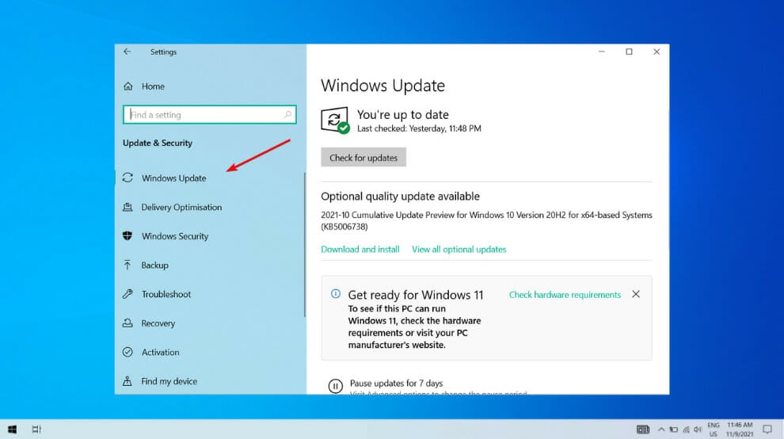This screenshot has width=784, height=439.
Task: Open the Troubleshoot section
Action: [166, 294]
